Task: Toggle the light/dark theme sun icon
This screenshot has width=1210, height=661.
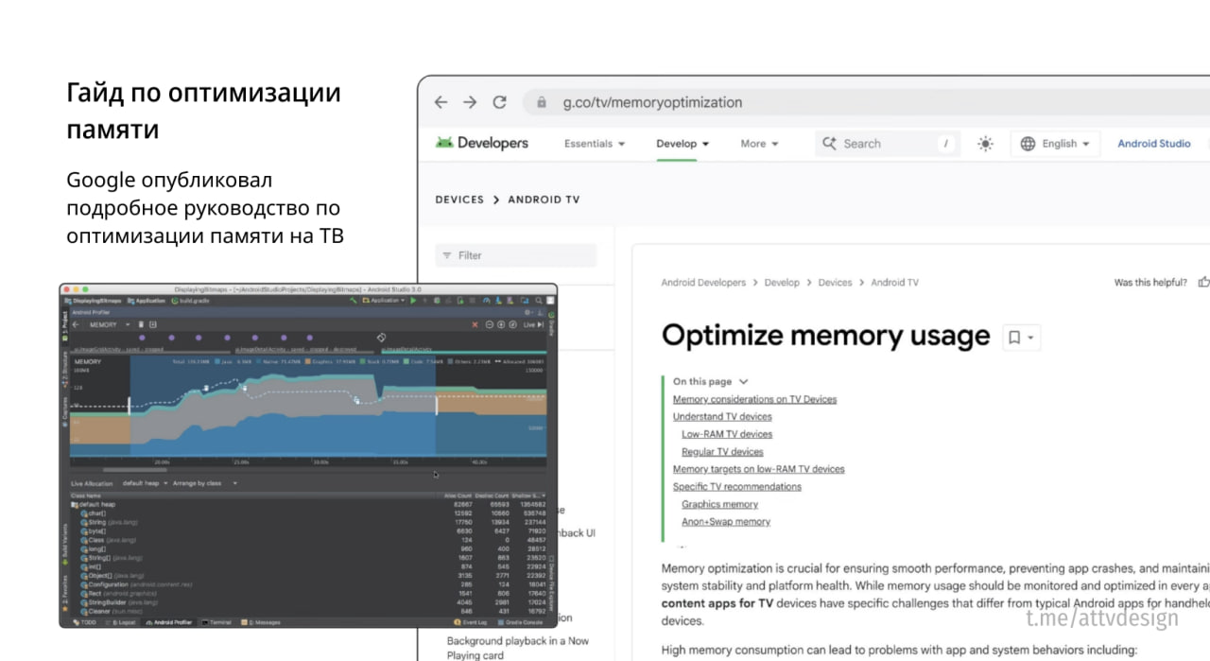Action: click(x=985, y=144)
